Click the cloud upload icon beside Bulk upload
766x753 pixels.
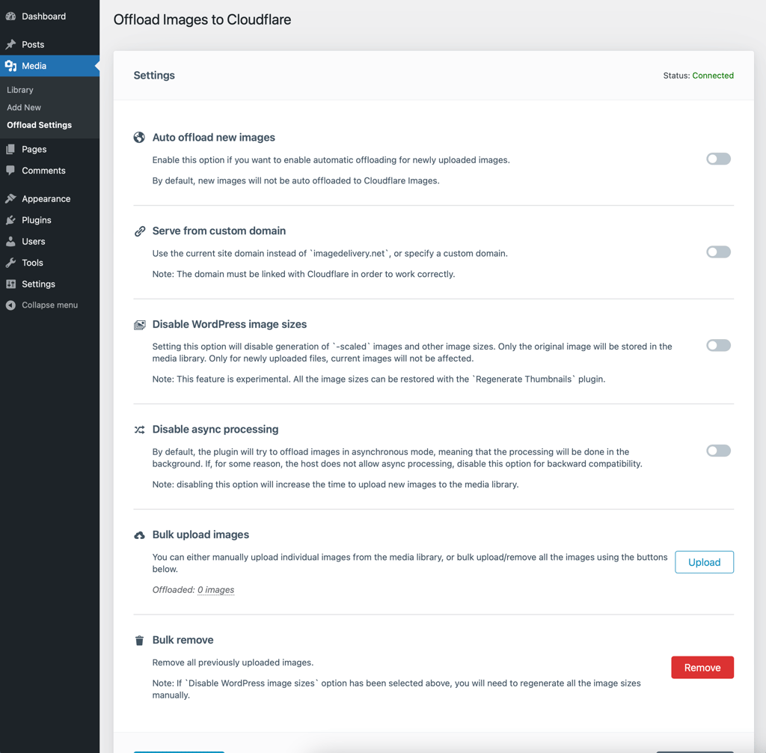tap(140, 535)
